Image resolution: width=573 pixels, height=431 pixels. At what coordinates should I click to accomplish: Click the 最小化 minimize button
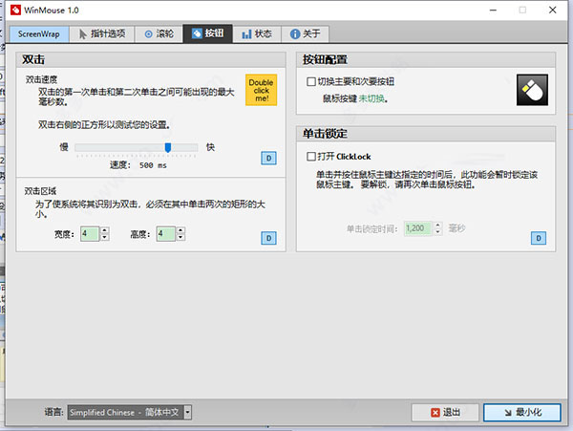521,412
